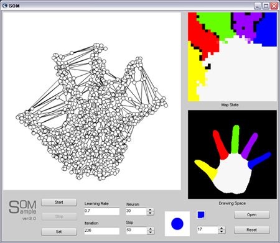
Task: Click the Iteration input field
Action: pos(102,231)
